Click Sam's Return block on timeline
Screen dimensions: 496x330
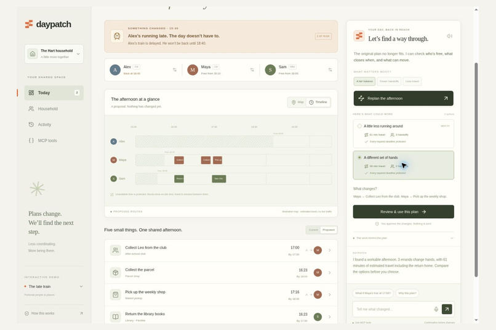pyautogui.click(x=179, y=179)
